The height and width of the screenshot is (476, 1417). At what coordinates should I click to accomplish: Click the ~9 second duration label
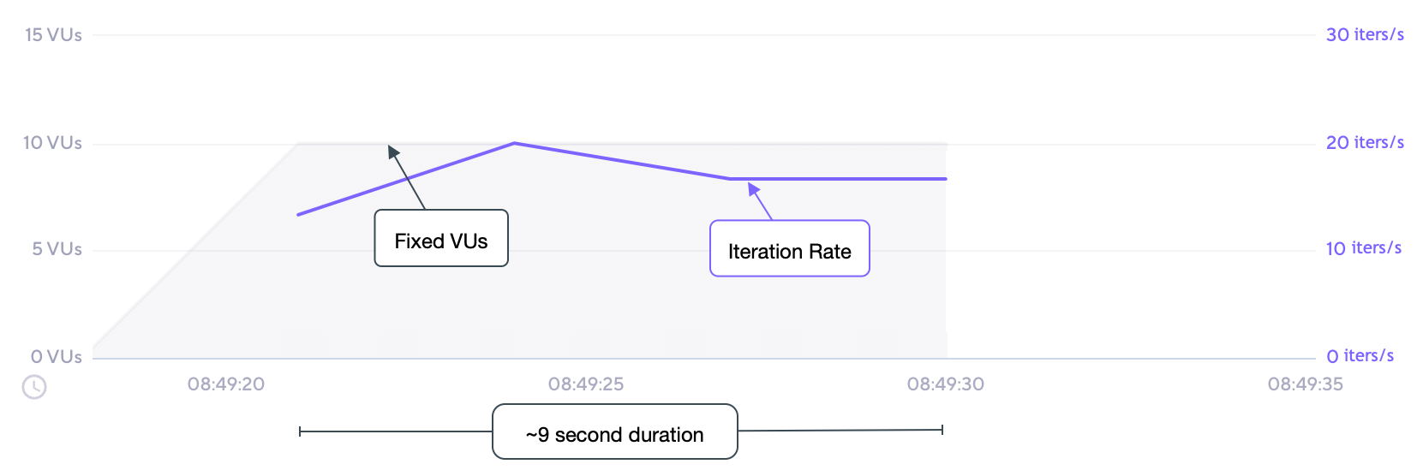614,432
